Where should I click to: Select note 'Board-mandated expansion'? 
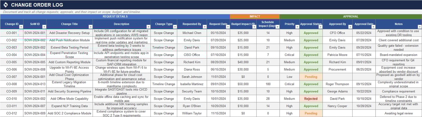tap(398, 55)
